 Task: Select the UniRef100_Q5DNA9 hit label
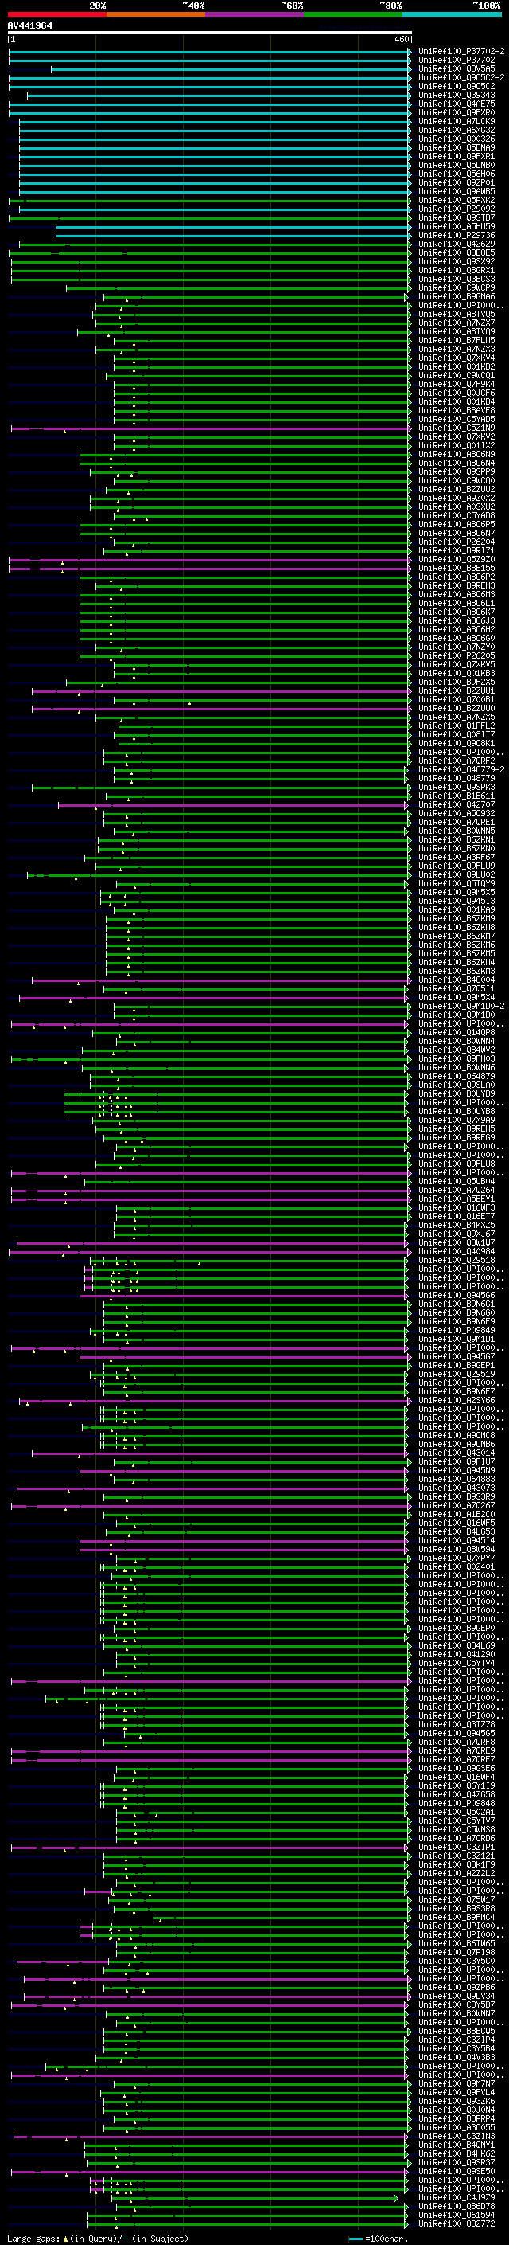456,147
